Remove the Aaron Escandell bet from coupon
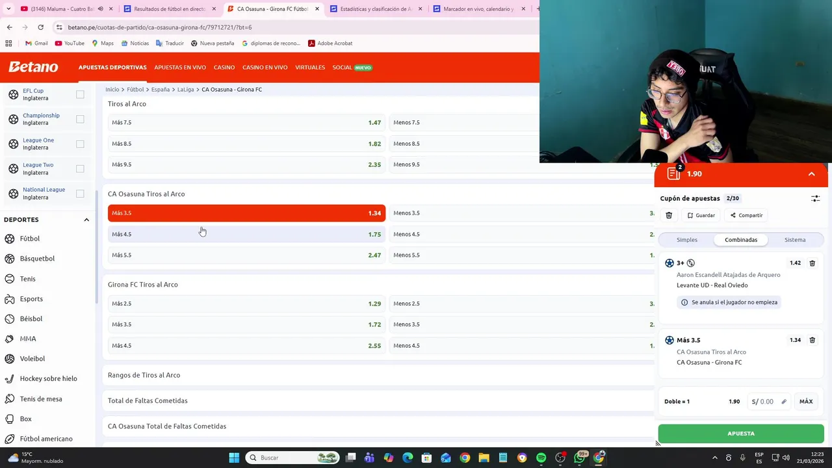The height and width of the screenshot is (468, 832). point(812,263)
